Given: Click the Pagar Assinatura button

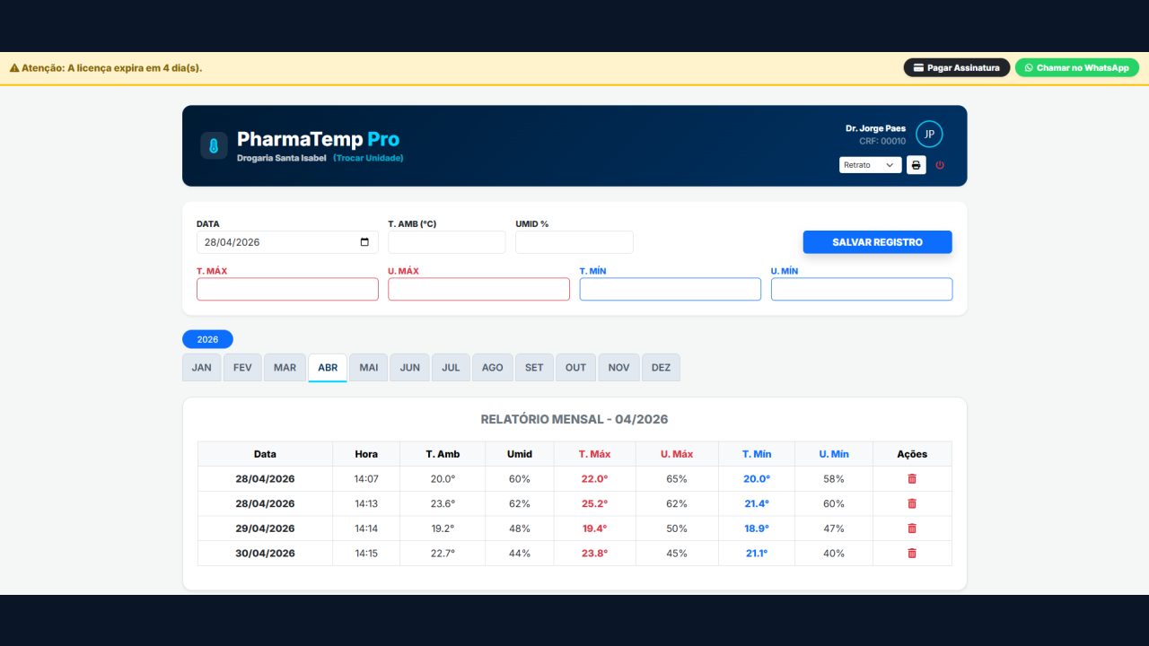Looking at the screenshot, I should click(957, 67).
